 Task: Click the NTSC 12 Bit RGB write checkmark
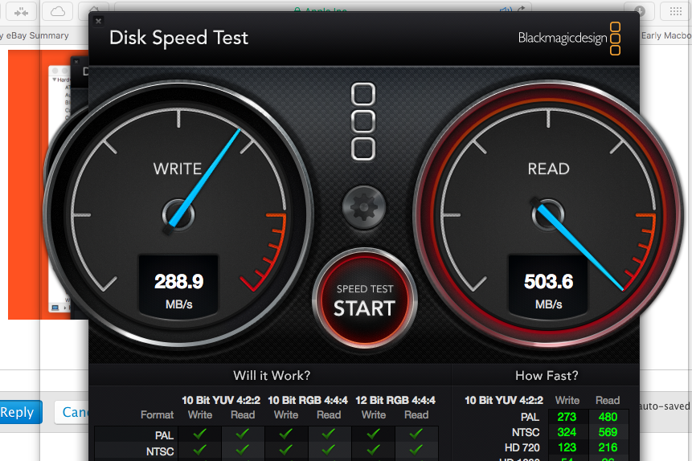tap(374, 451)
